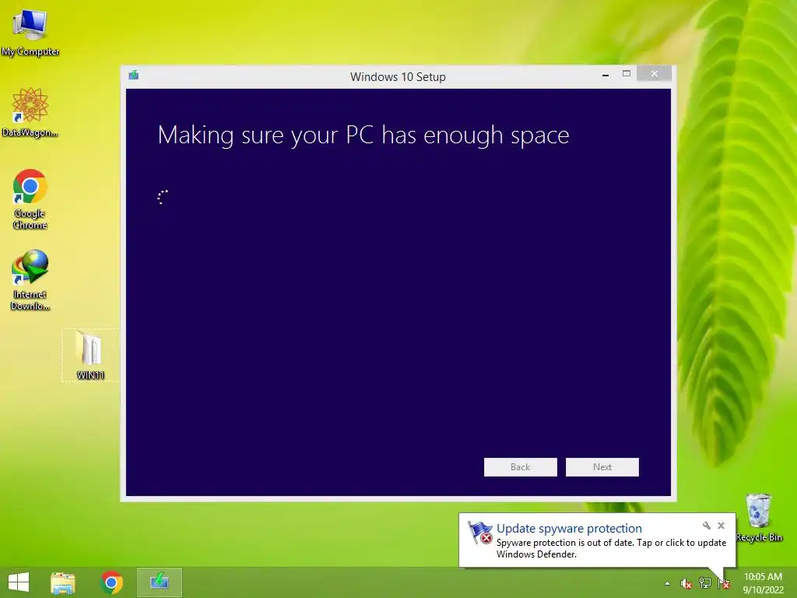This screenshot has height=598, width=797.
Task: Click the notification wrench options icon
Action: coord(706,526)
